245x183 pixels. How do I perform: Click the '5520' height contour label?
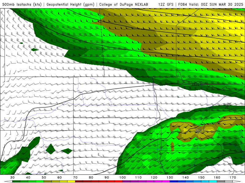(x=195, y=84)
